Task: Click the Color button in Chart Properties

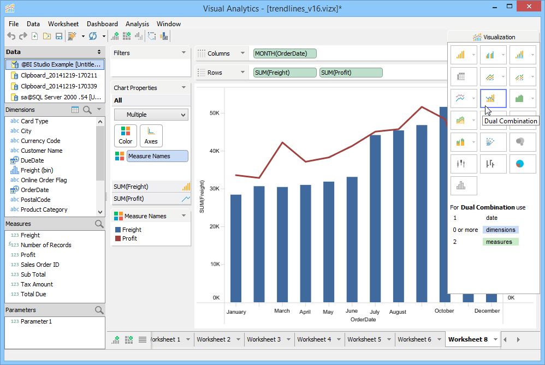Action: pos(126,136)
